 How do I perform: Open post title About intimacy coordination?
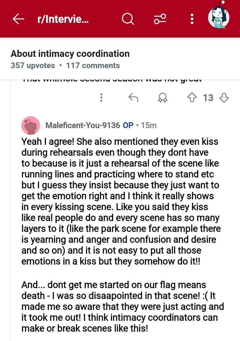point(70,54)
